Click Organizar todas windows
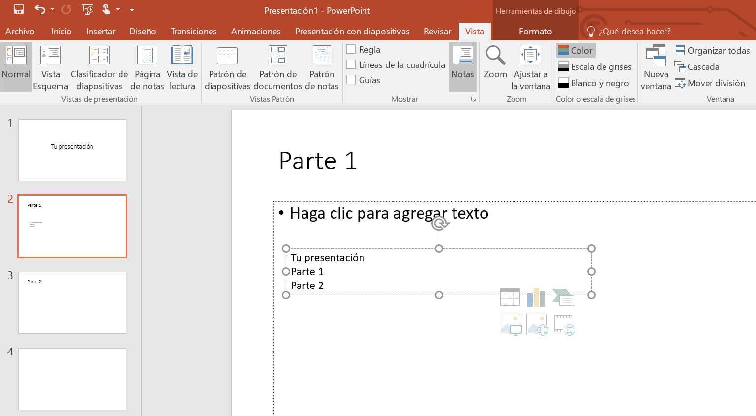 click(x=713, y=50)
